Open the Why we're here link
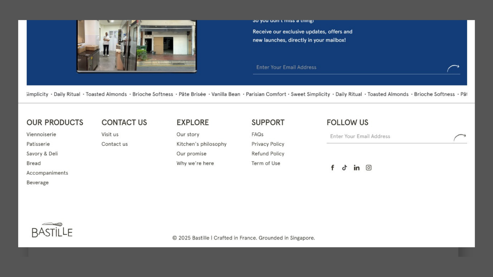 click(x=195, y=163)
